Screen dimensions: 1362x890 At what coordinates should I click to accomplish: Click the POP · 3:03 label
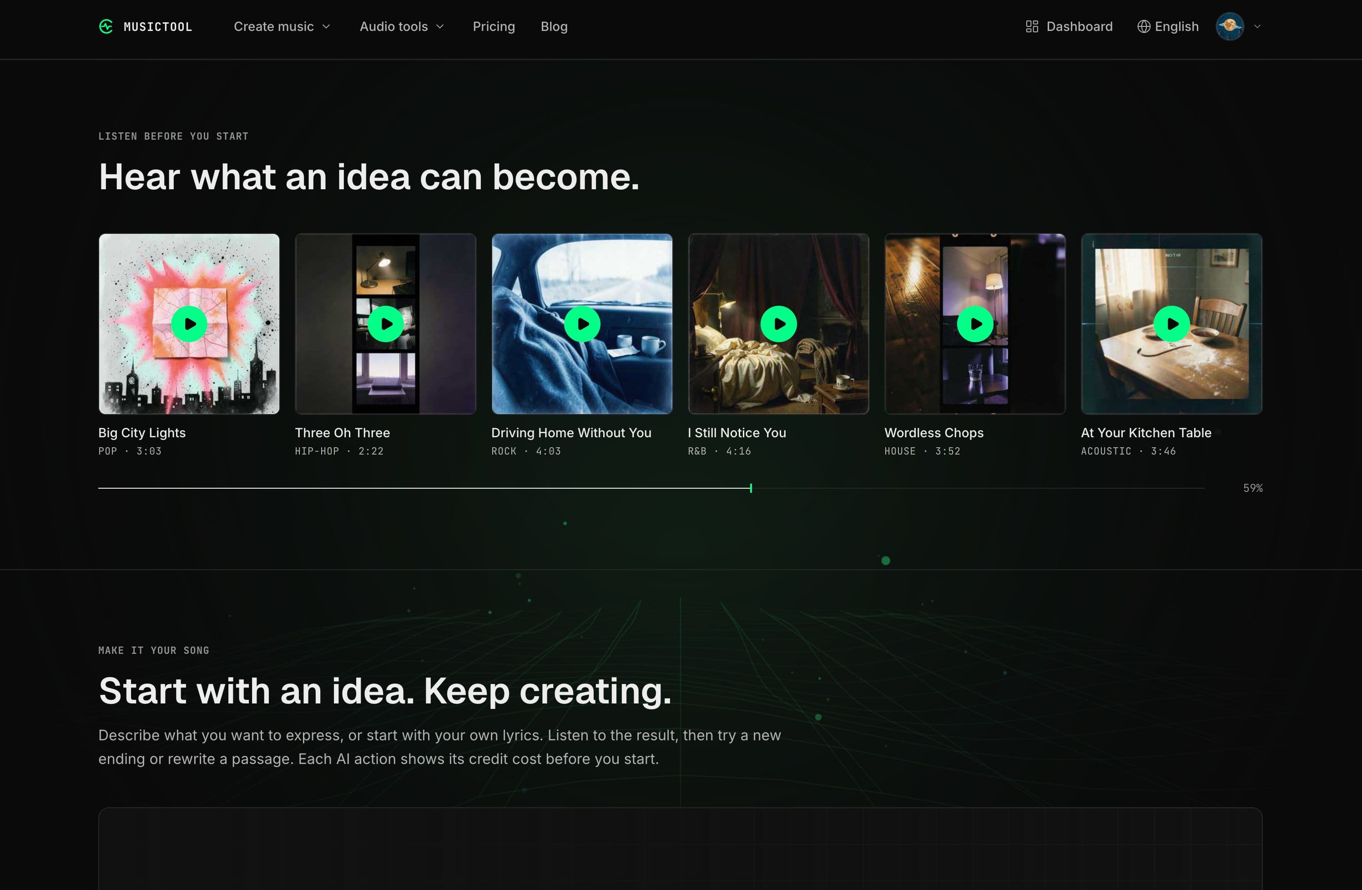tap(130, 451)
